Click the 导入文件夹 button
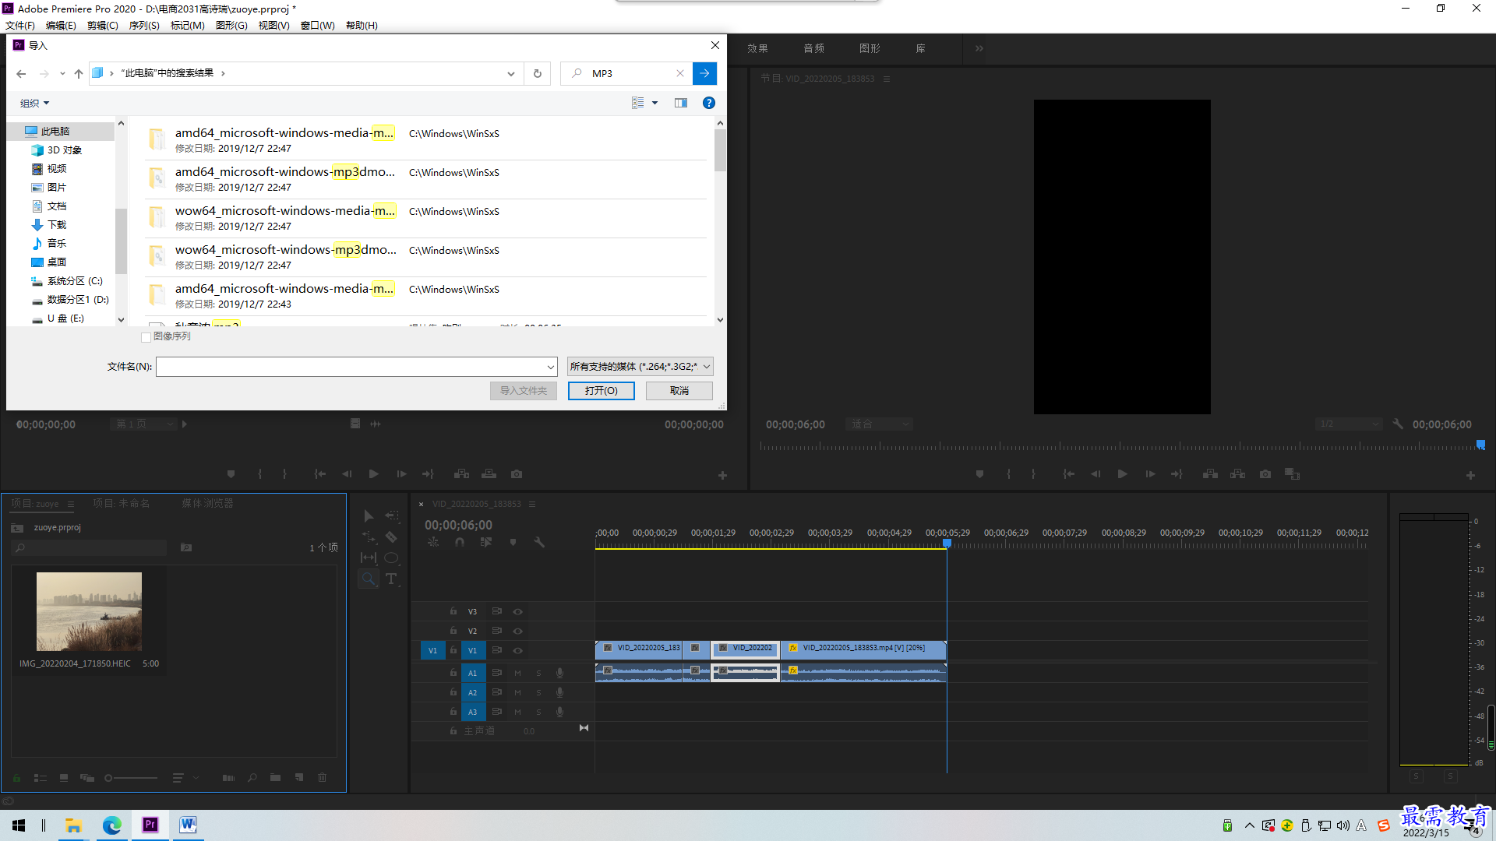This screenshot has height=841, width=1496. pyautogui.click(x=524, y=391)
